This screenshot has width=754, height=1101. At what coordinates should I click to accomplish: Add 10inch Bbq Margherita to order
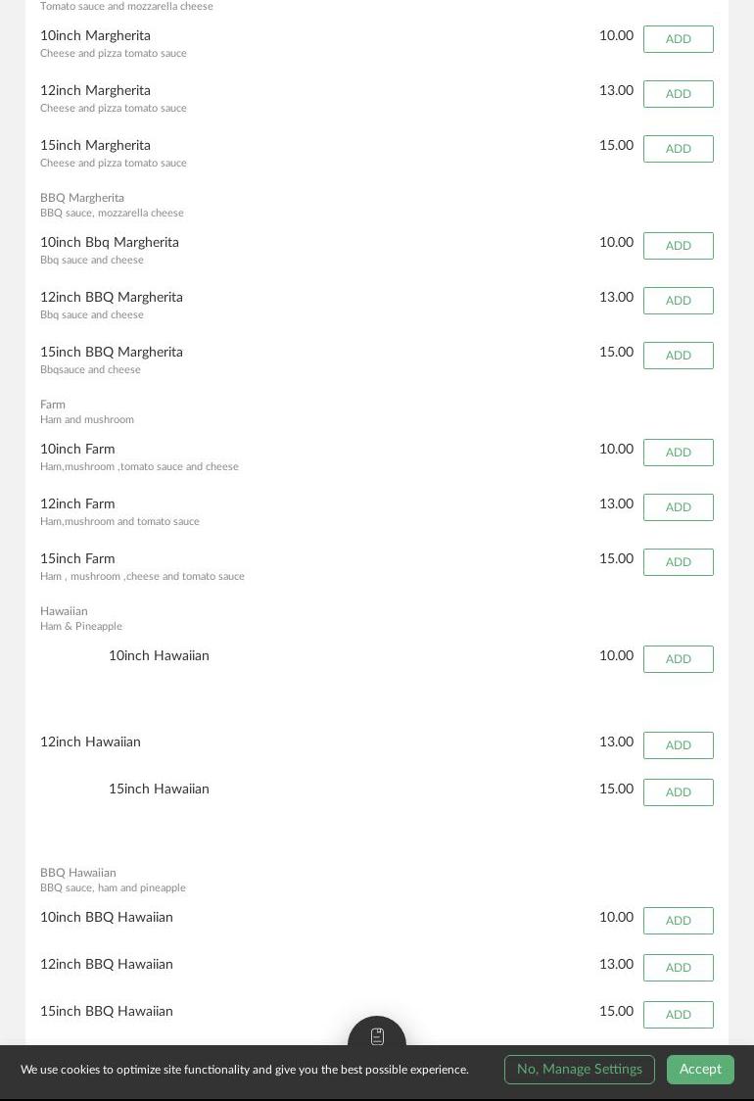(679, 246)
